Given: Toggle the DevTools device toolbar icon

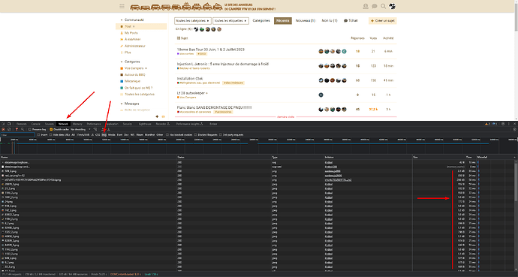Looking at the screenshot, I should (9, 124).
